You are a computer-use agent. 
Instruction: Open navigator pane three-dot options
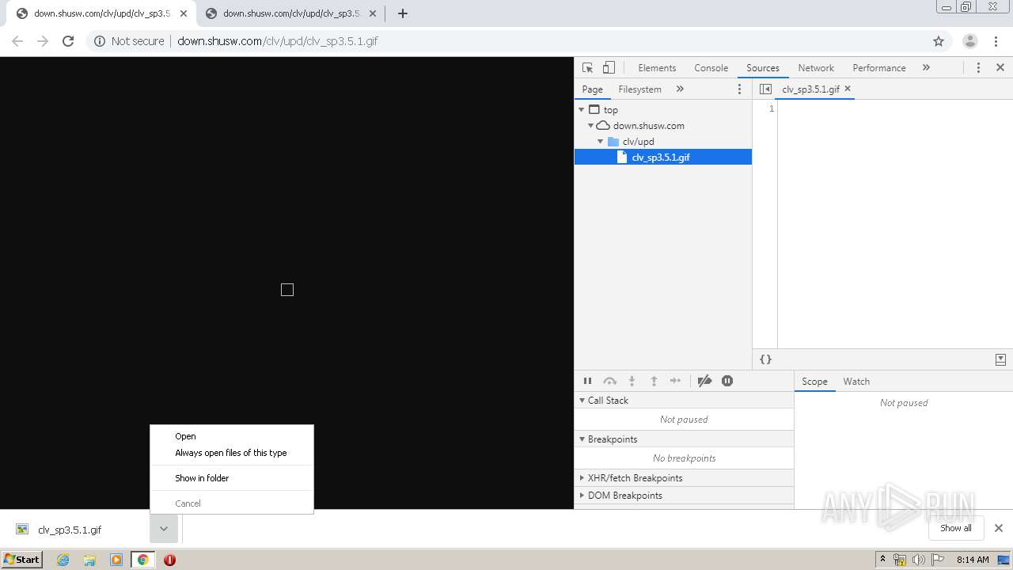coord(740,89)
